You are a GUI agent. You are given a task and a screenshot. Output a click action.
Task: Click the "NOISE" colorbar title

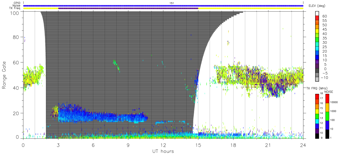pos(328,92)
